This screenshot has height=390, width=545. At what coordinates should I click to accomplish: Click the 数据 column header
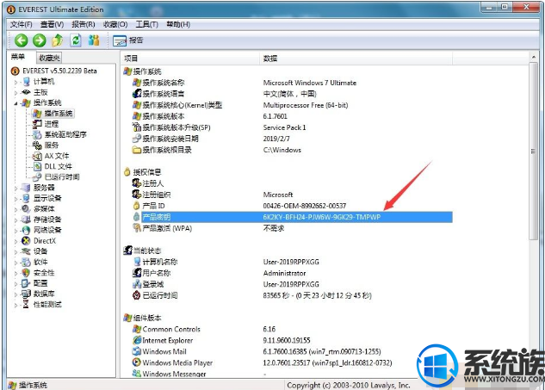356,59
